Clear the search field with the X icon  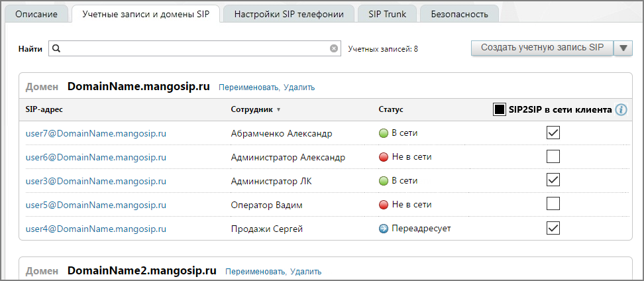(334, 48)
